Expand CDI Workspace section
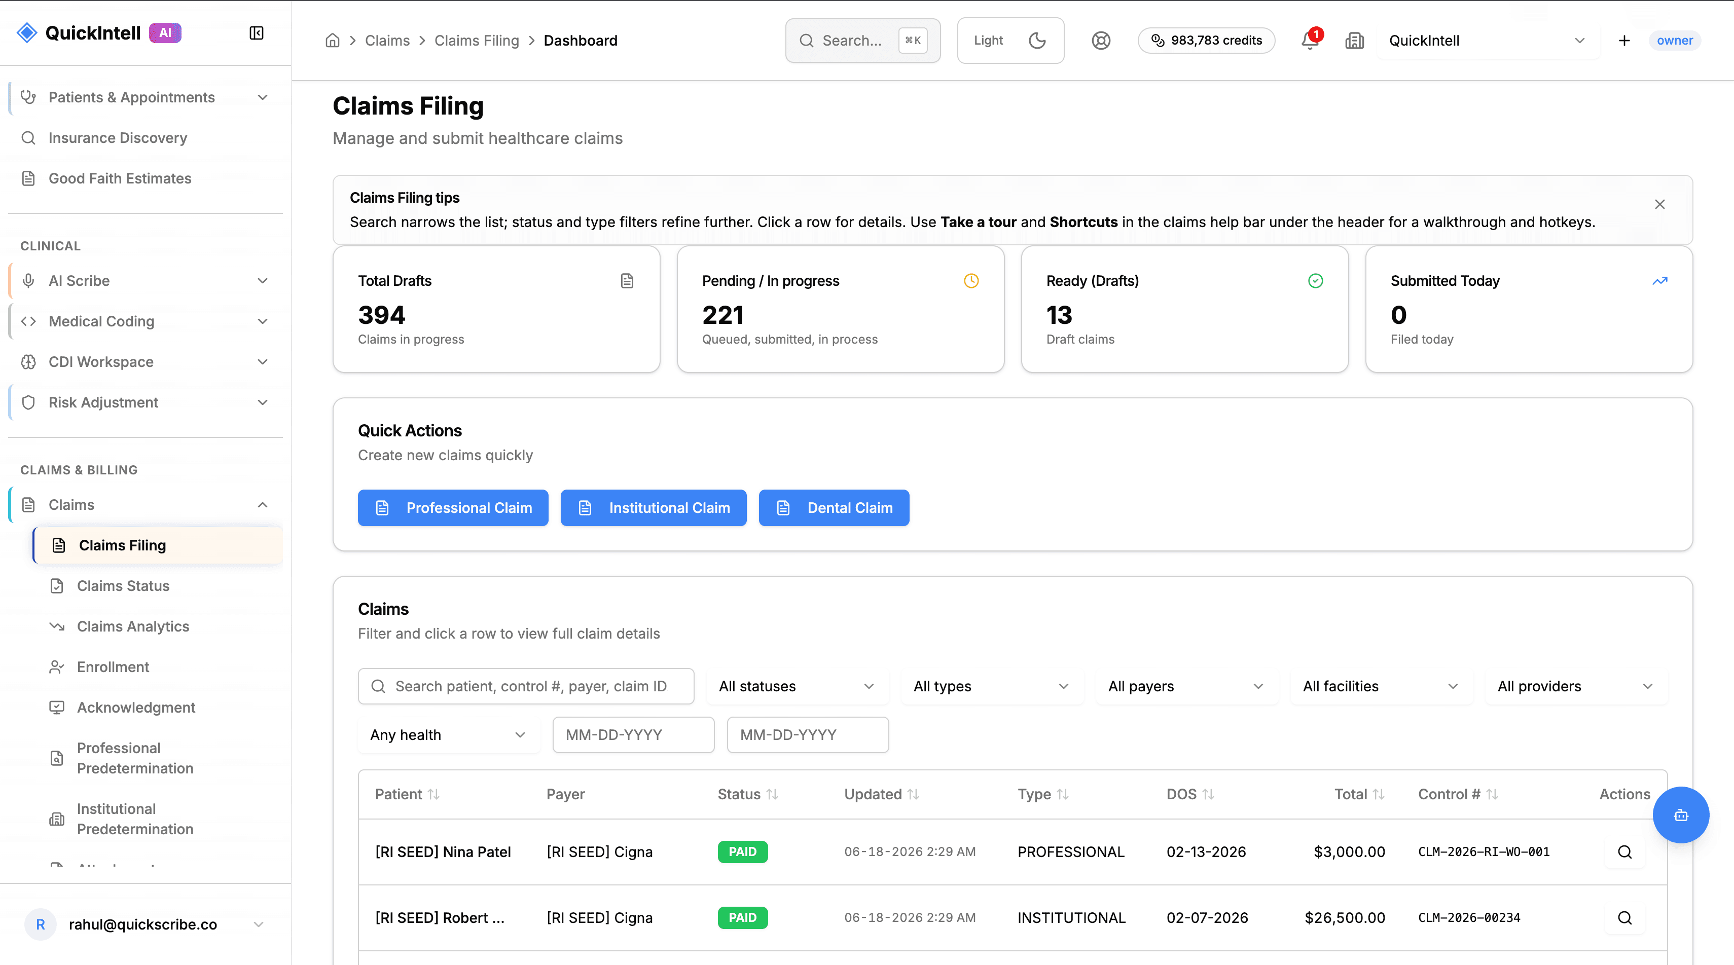The height and width of the screenshot is (965, 1734). pyautogui.click(x=146, y=361)
